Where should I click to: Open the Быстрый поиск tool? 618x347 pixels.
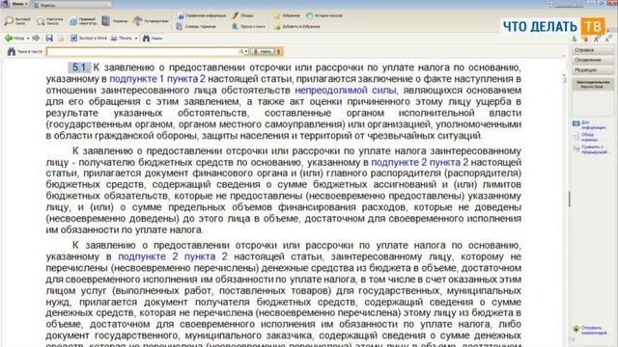tap(17, 21)
